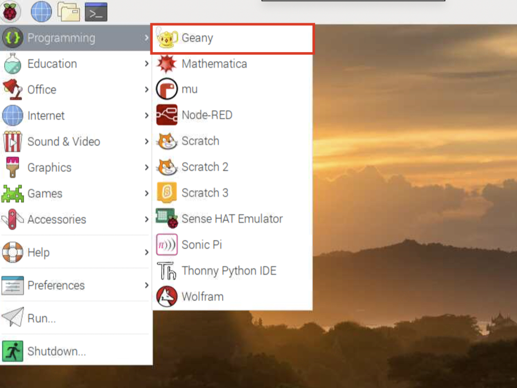Click the Preferences sliders icon
The image size is (517, 388).
pos(13,285)
